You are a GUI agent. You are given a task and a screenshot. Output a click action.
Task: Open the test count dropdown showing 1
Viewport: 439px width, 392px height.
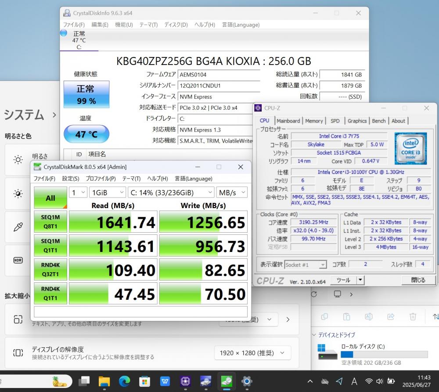point(78,192)
